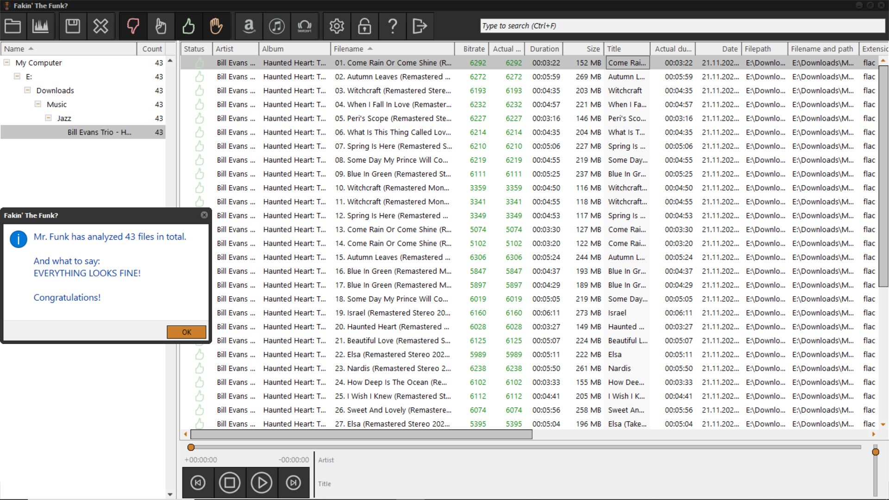Open the question mark help icon
Viewport: 889px width, 500px height.
pos(392,26)
